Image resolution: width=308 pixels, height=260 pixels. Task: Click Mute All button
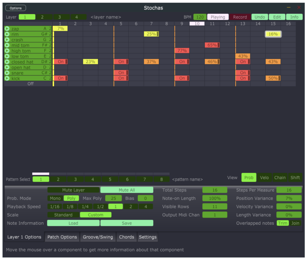pos(127,190)
